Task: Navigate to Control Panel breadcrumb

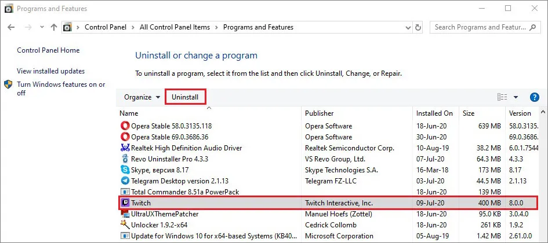Action: coord(106,27)
